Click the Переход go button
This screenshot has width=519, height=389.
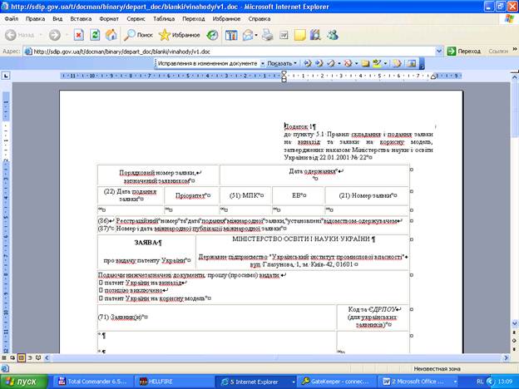point(464,52)
